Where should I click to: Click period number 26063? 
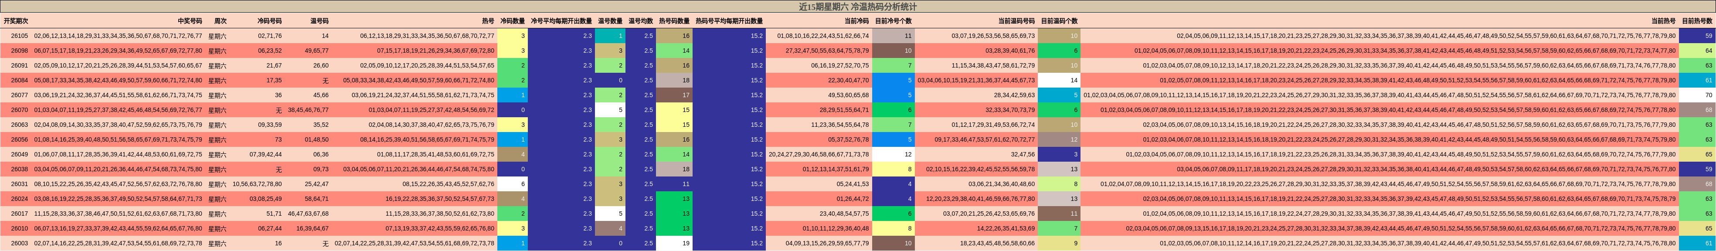19,125
